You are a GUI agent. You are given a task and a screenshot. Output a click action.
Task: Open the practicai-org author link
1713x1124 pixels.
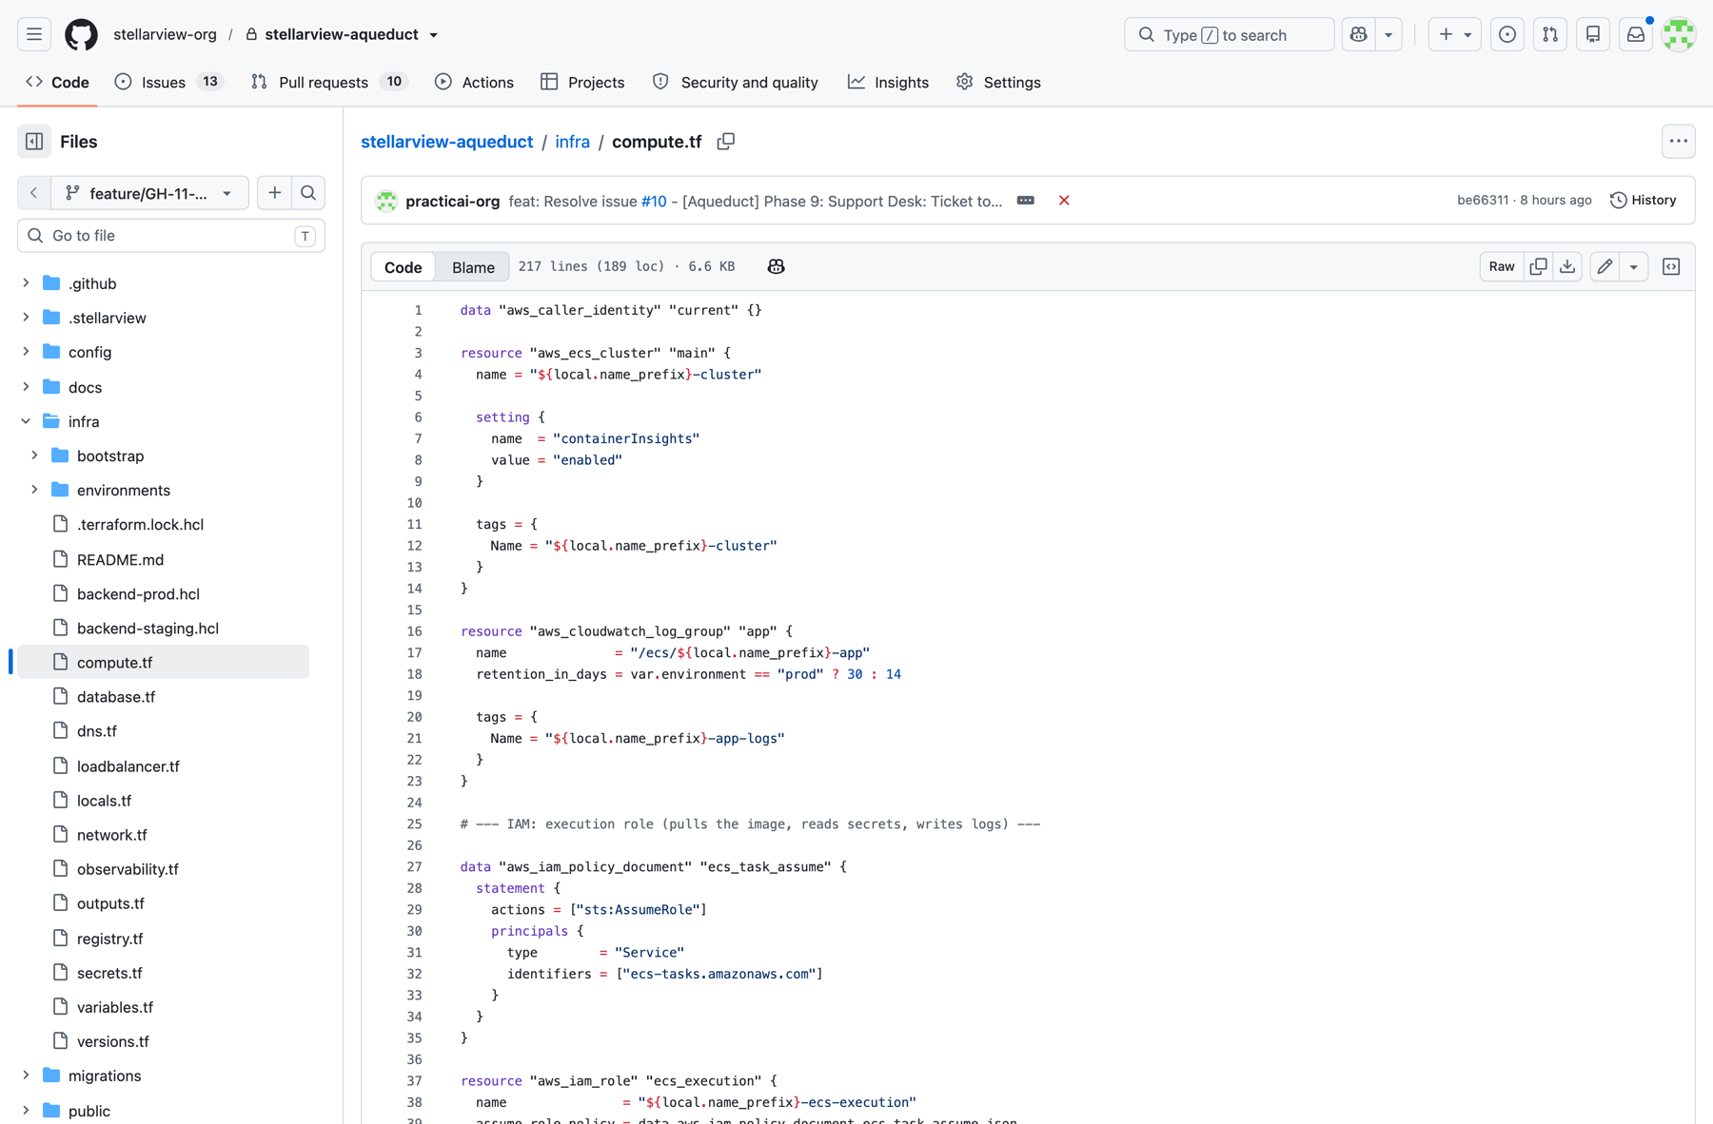coord(452,201)
